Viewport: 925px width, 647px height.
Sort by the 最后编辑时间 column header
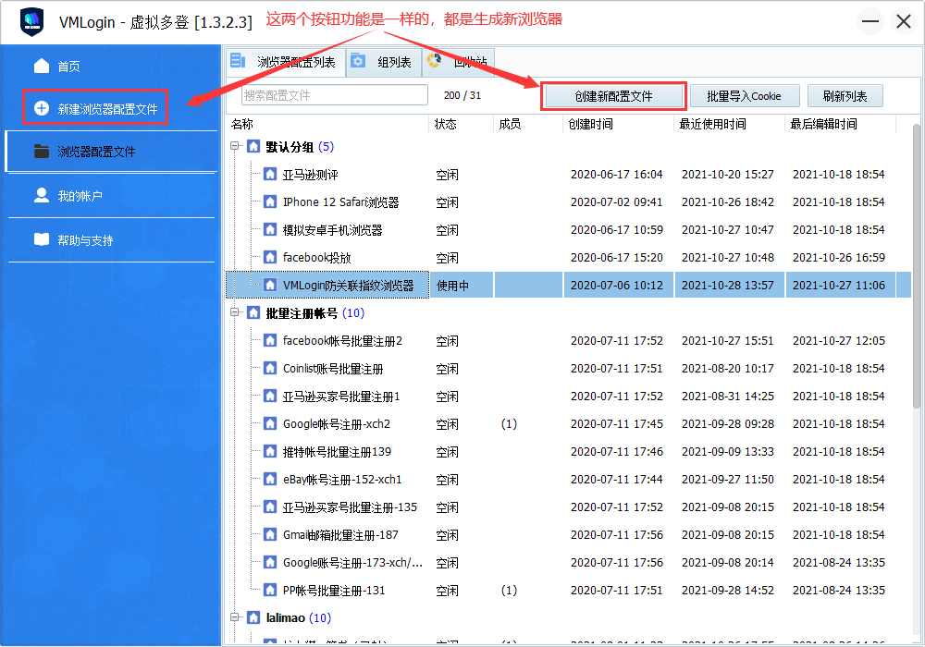click(841, 125)
